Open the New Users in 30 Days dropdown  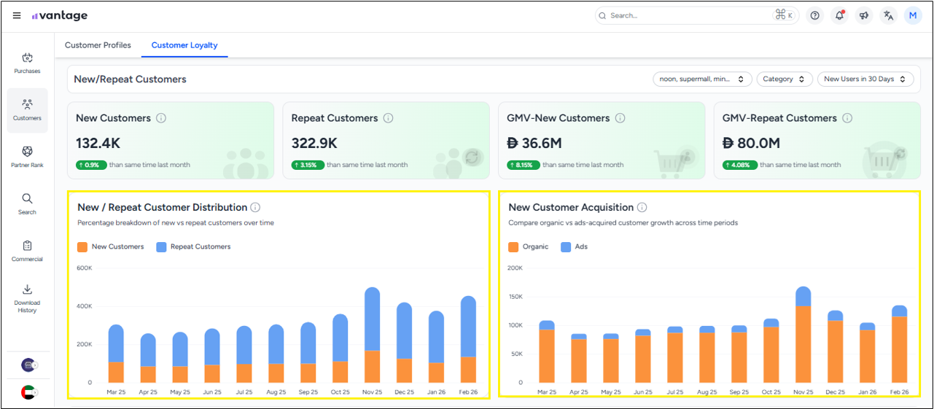click(x=865, y=79)
